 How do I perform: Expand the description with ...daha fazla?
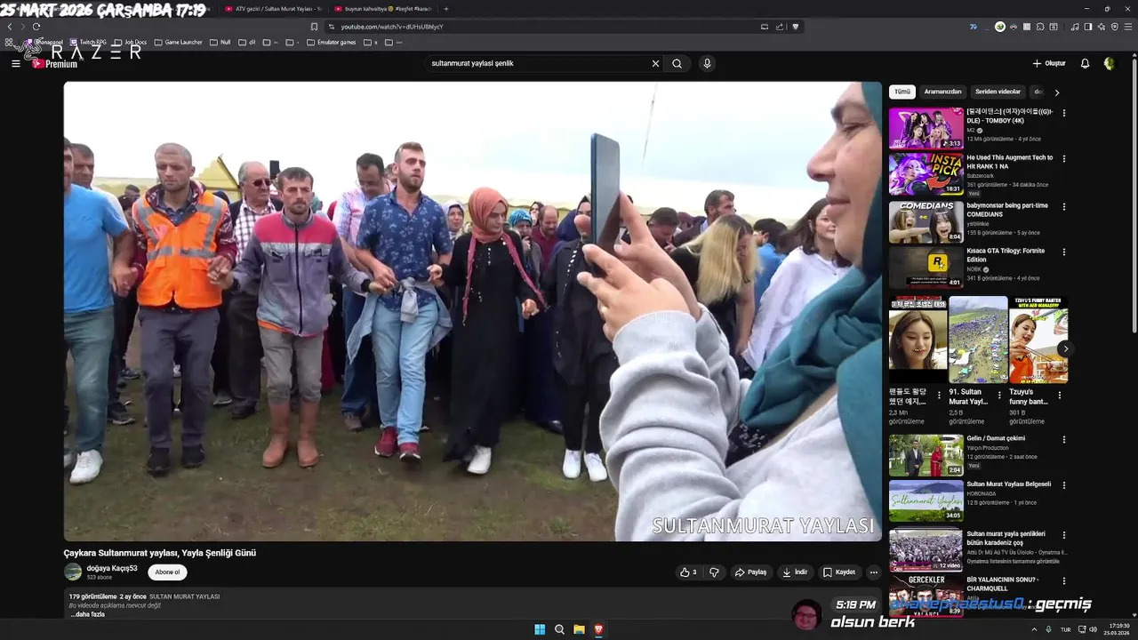tap(87, 614)
